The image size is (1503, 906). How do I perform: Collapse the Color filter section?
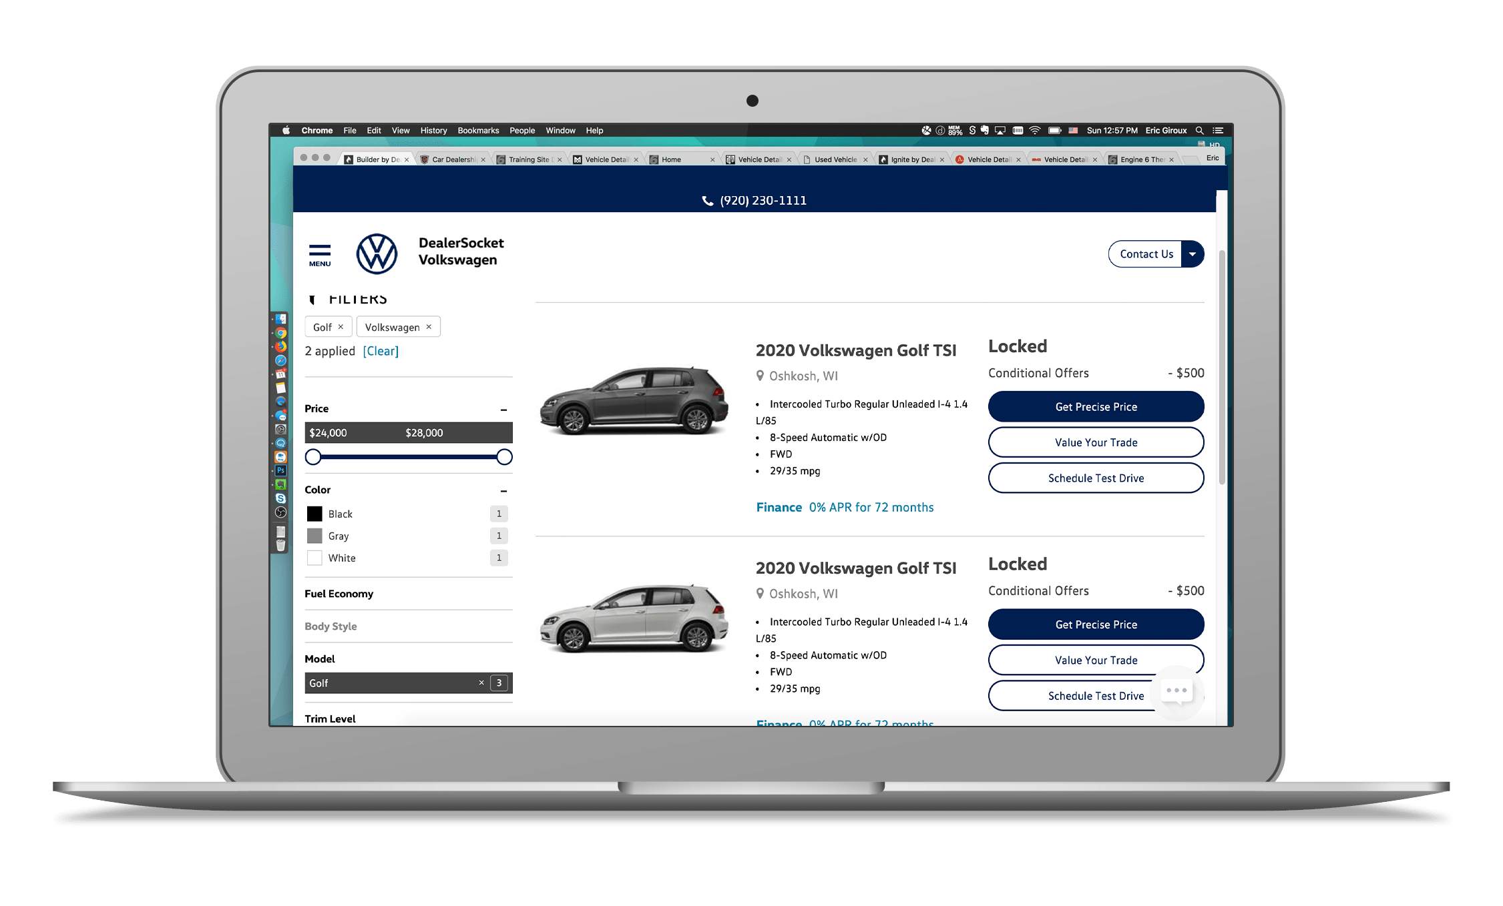click(503, 490)
